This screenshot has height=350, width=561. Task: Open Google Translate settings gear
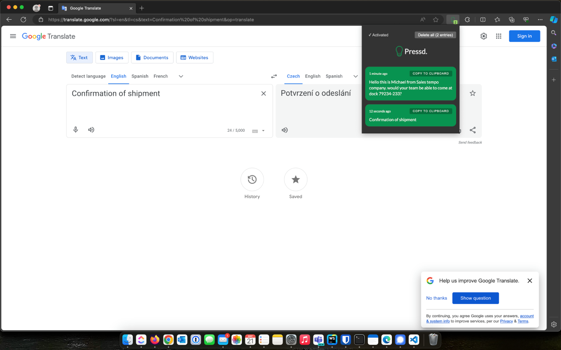pos(483,36)
